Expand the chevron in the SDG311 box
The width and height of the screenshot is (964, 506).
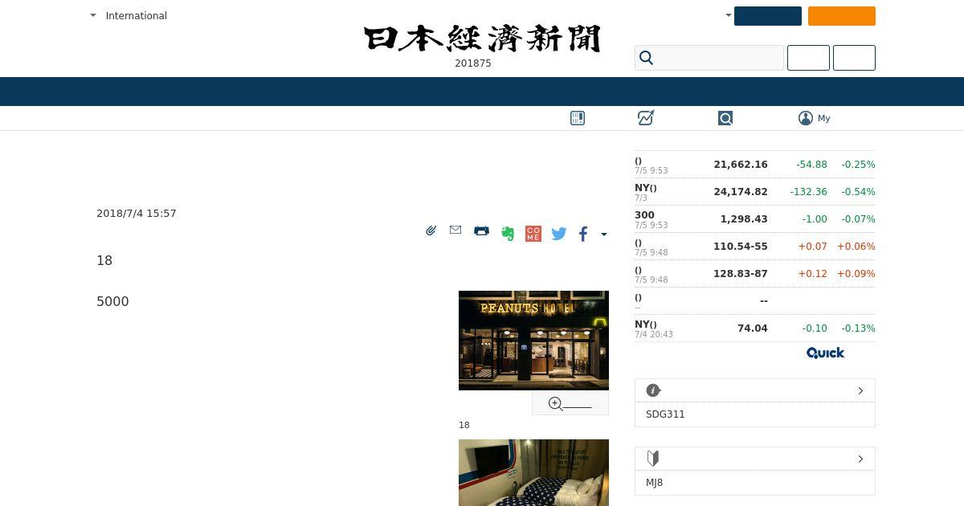[860, 390]
